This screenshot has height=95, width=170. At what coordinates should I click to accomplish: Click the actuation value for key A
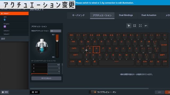[54, 65]
